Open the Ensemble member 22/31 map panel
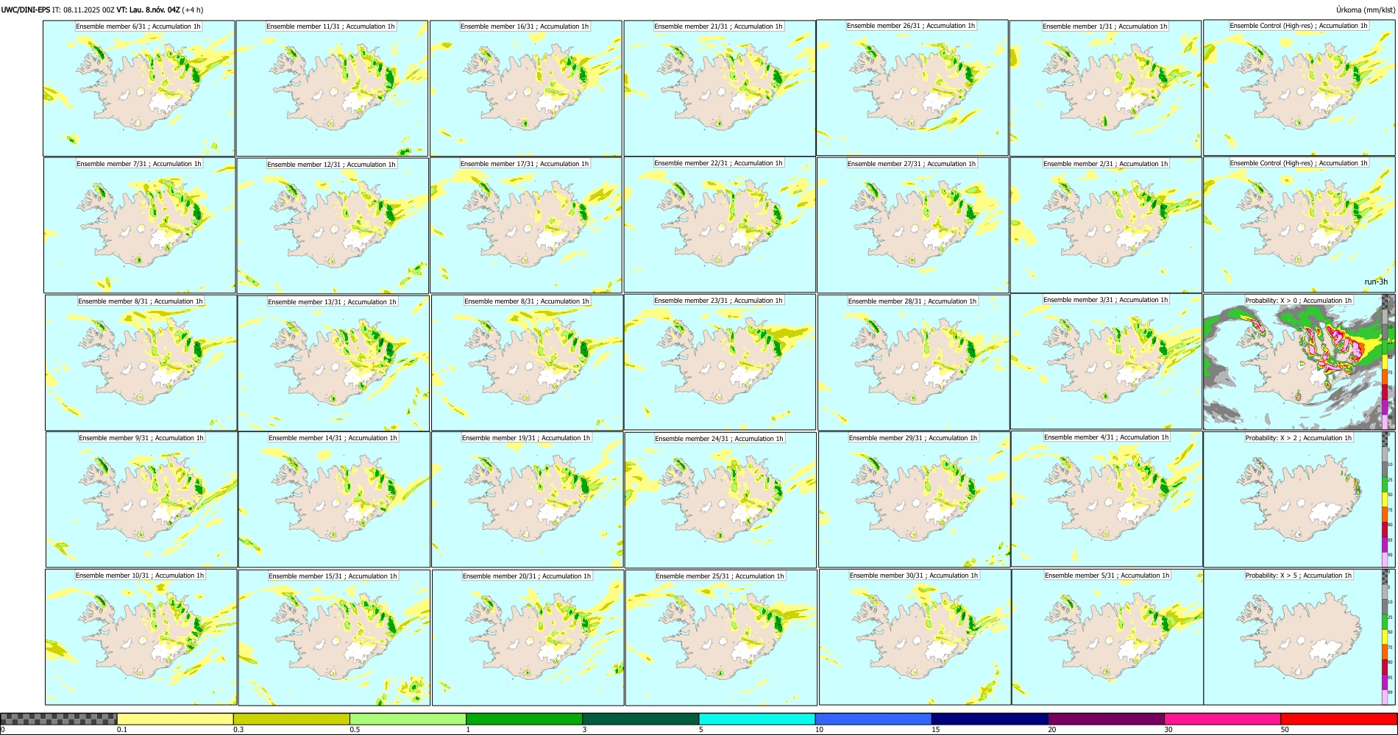Screen dimensions: 1398x735 [720, 225]
